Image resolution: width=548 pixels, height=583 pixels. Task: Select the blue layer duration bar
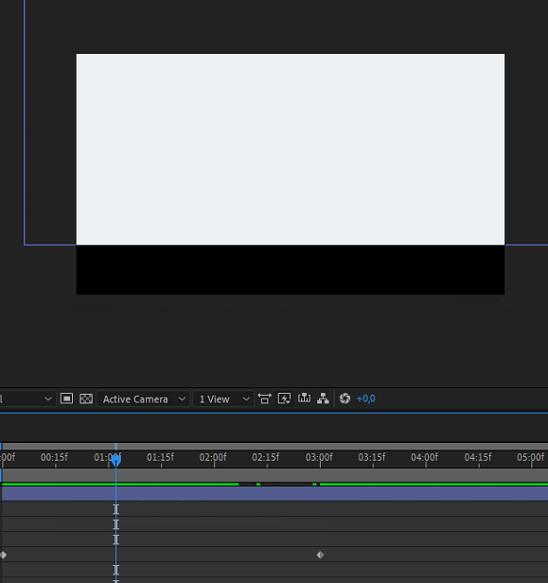(x=275, y=494)
